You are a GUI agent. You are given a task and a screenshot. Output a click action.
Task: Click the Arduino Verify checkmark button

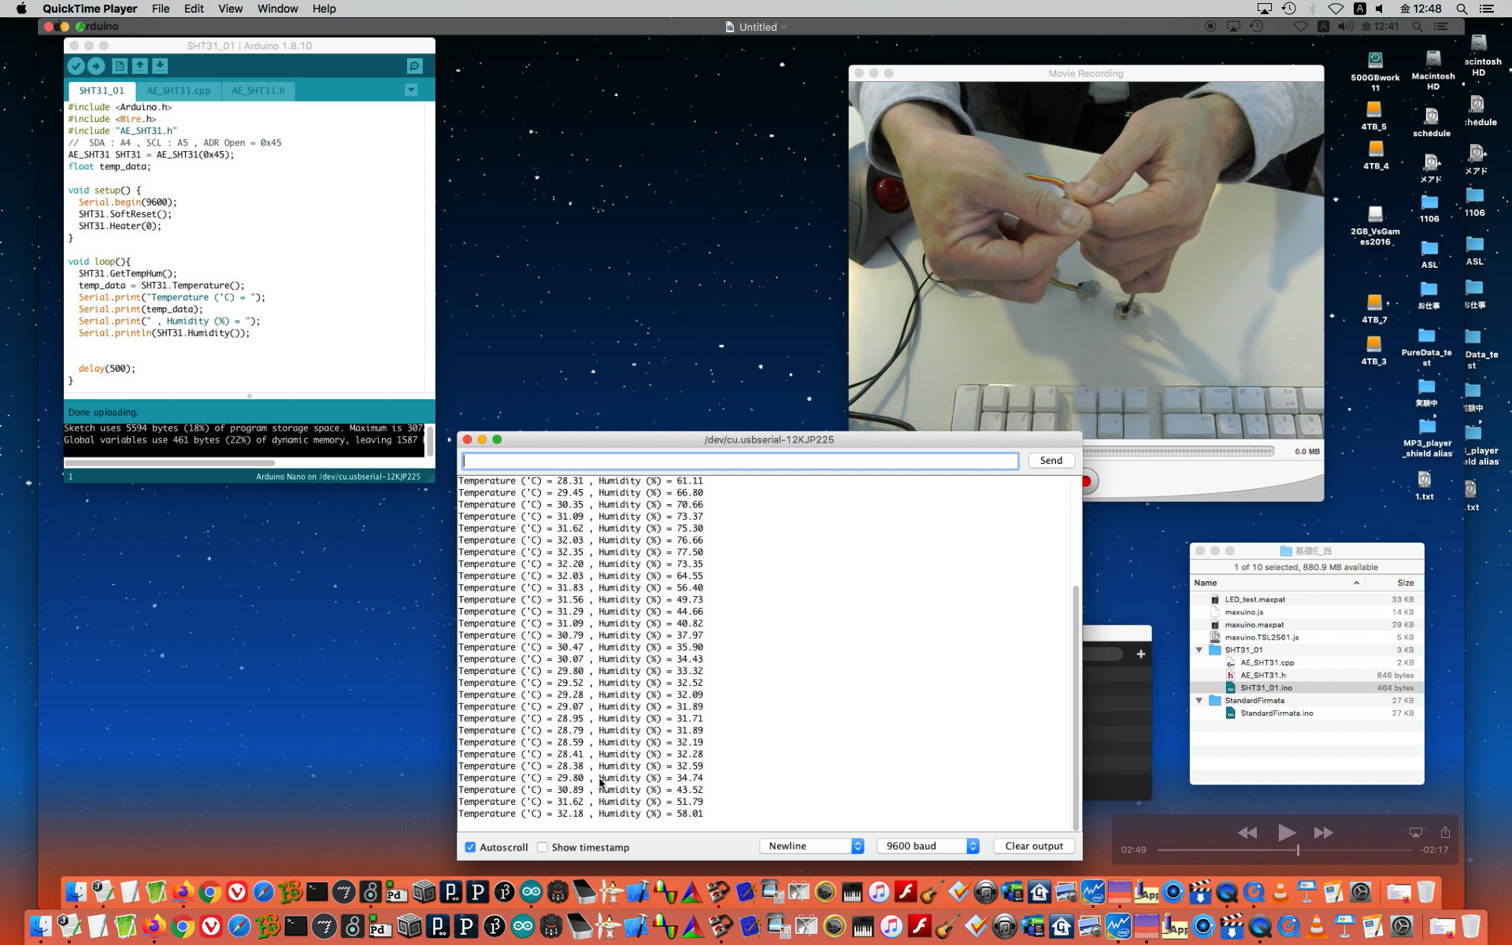pyautogui.click(x=76, y=67)
